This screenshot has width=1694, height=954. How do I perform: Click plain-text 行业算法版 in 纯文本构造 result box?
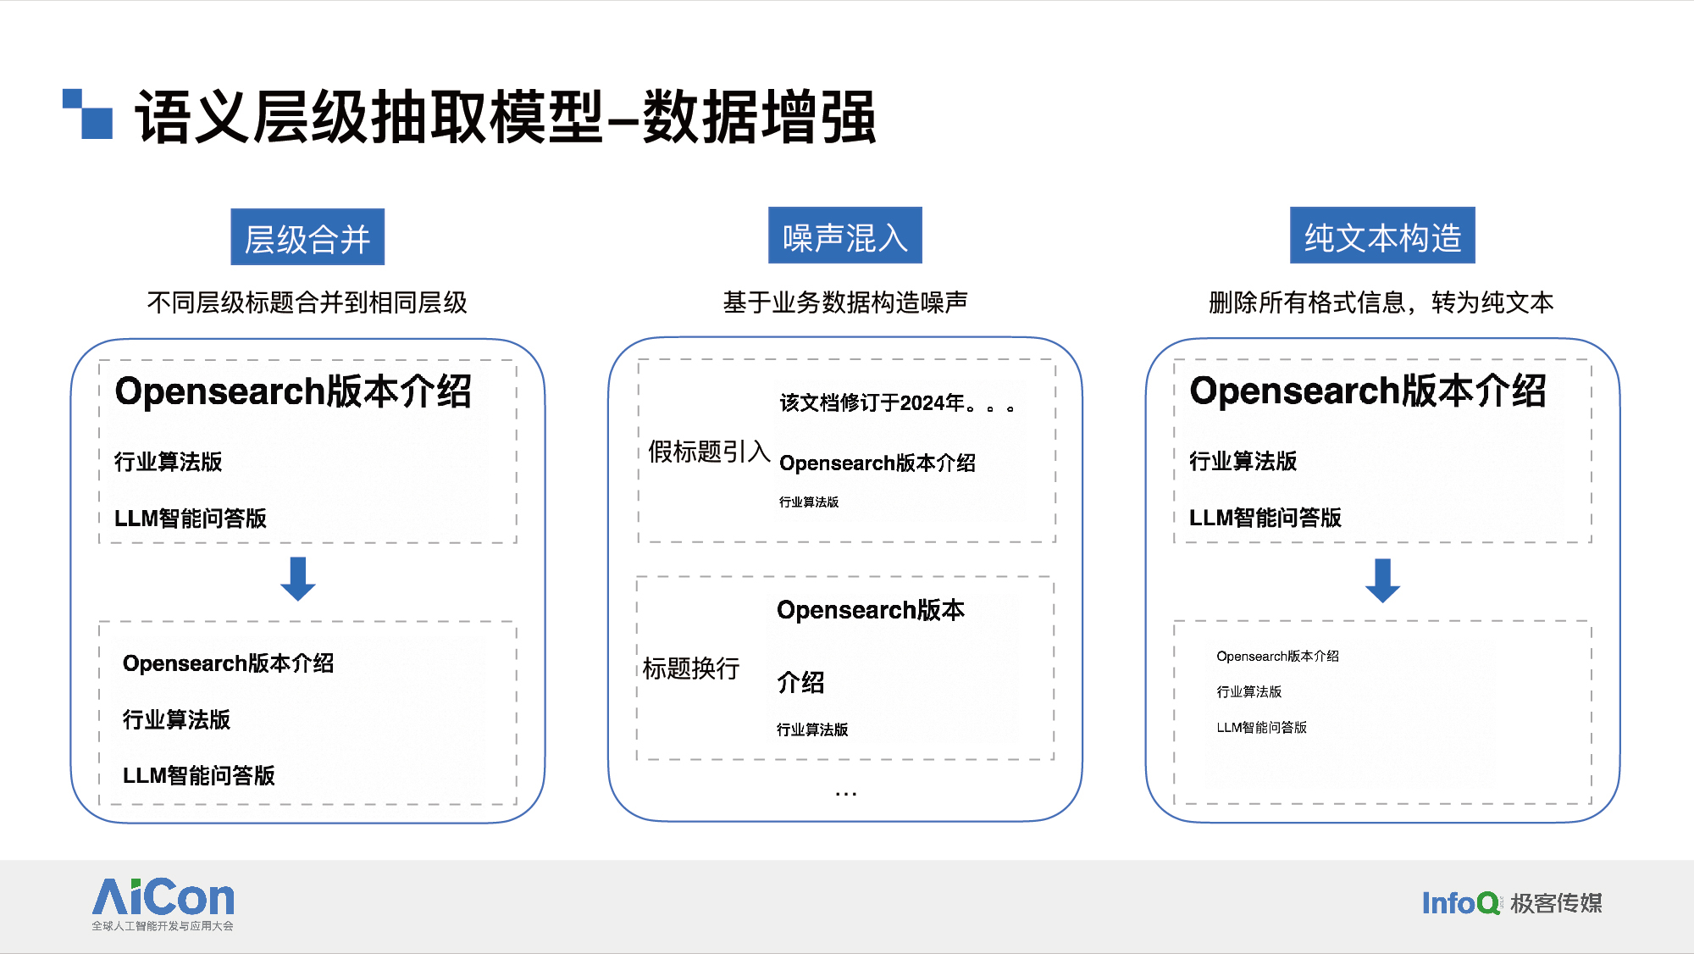point(1249,691)
